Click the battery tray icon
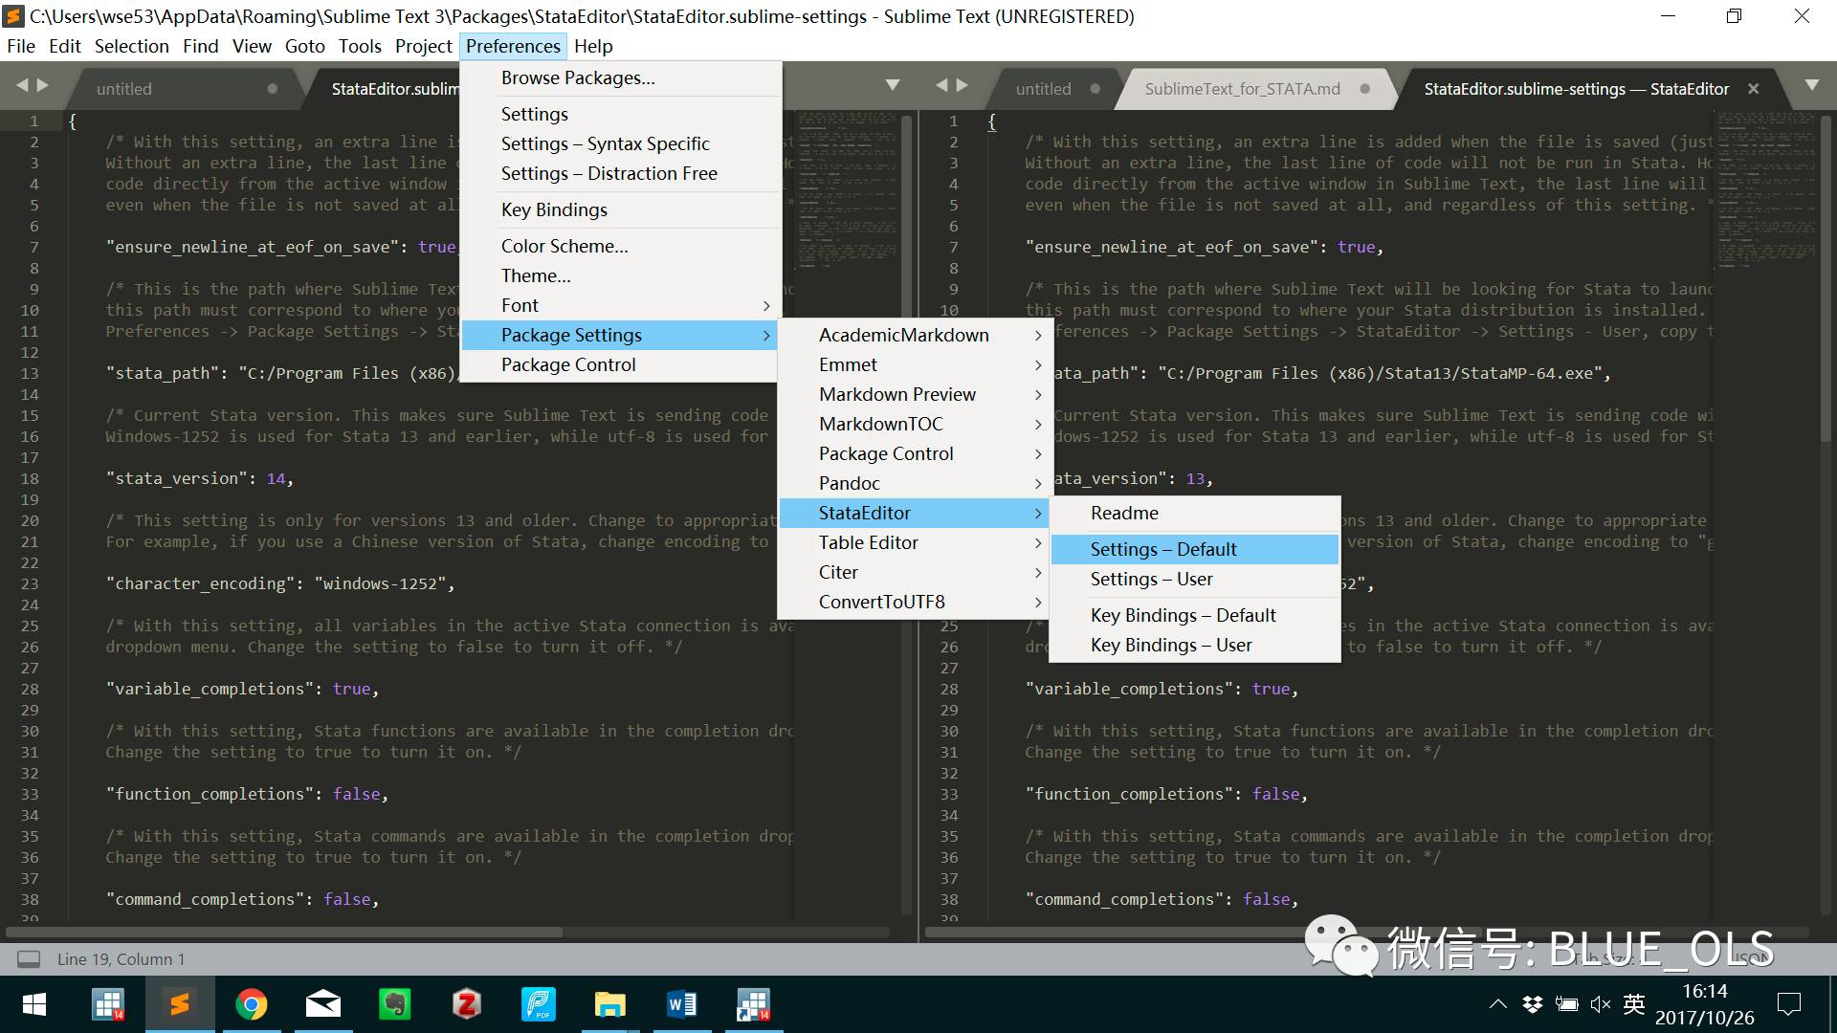Screen dimensions: 1837x1033 [1567, 1004]
